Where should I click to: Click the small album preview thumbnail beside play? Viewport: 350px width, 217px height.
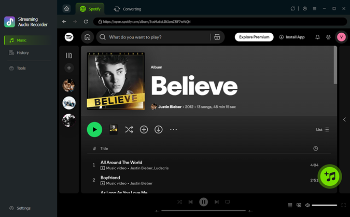[114, 129]
